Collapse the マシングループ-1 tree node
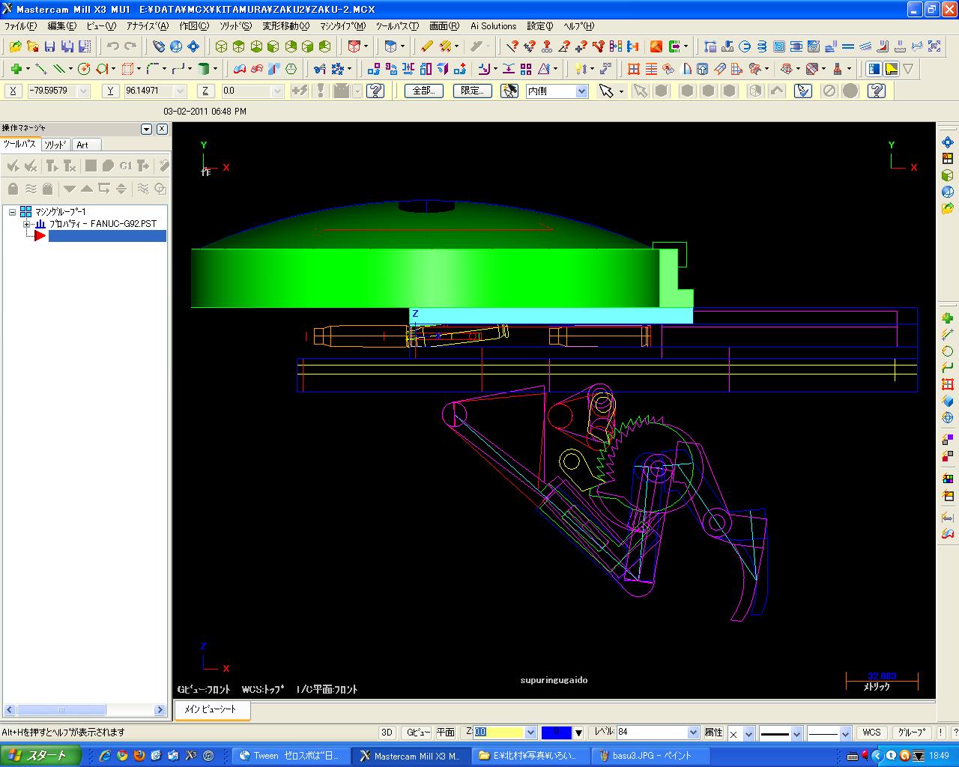The width and height of the screenshot is (959, 767). click(x=13, y=212)
